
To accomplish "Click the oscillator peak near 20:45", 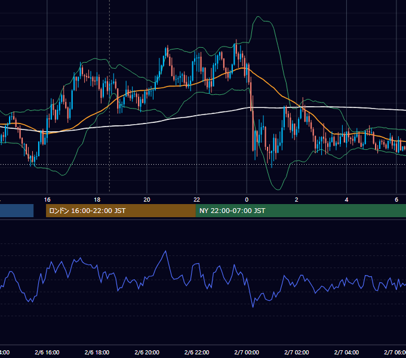I will pos(165,251).
